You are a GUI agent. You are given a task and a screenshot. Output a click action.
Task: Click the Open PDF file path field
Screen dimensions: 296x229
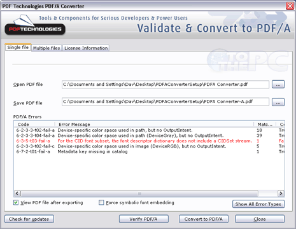pyautogui.click(x=166, y=85)
